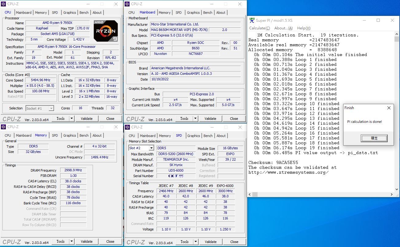The width and height of the screenshot is (400, 247).
Task: Click the Tools button in the Processor window
Action: coord(60,119)
